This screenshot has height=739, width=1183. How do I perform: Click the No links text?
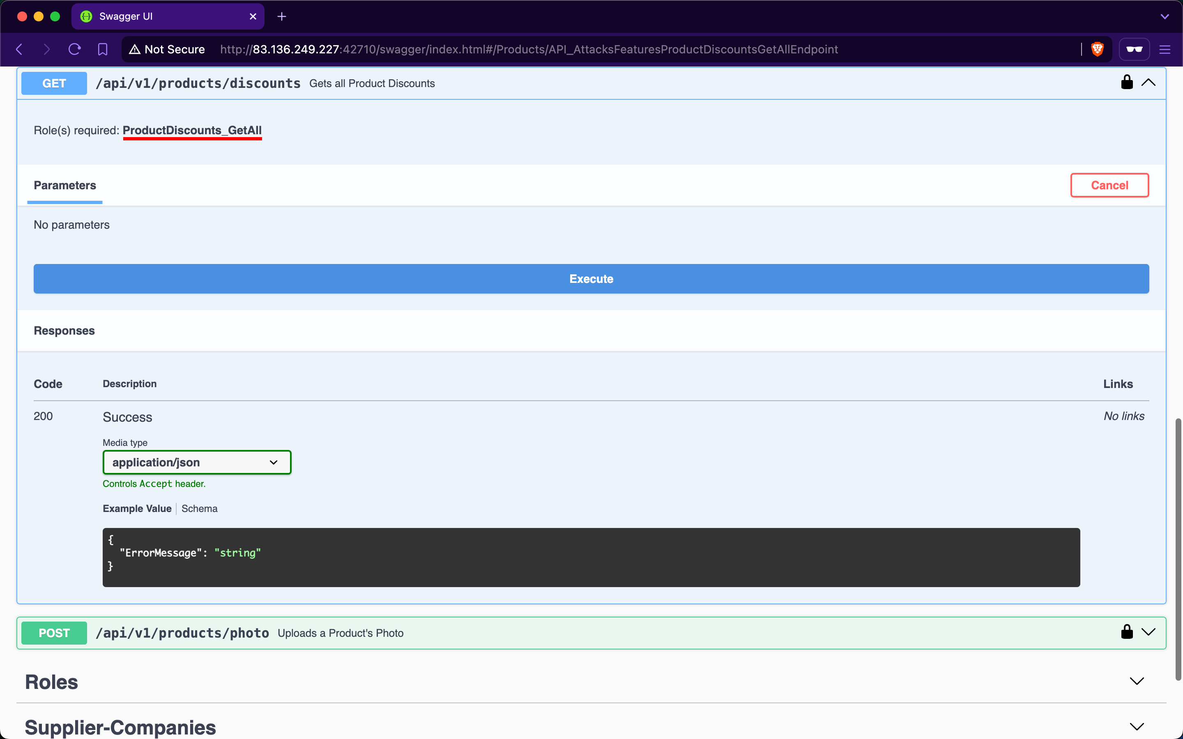click(1124, 416)
